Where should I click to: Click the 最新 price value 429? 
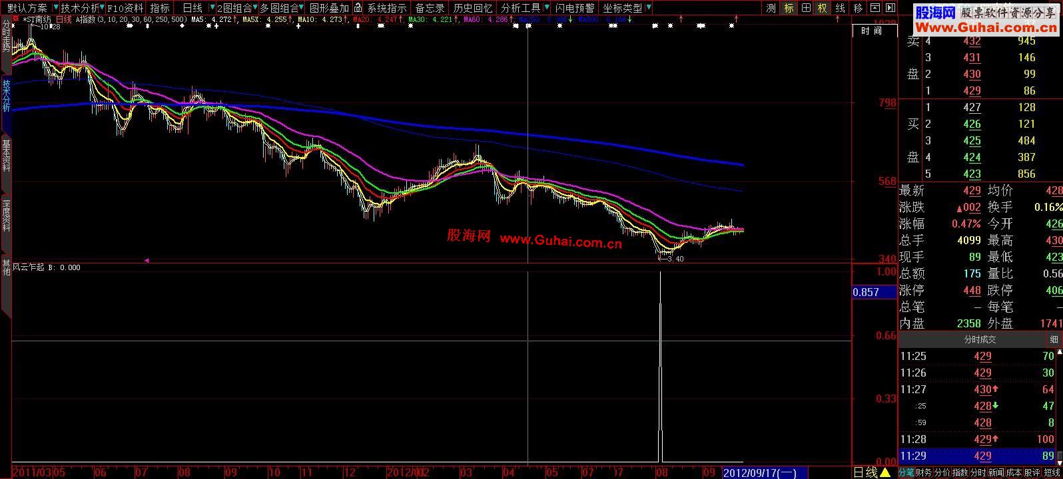[x=972, y=190]
